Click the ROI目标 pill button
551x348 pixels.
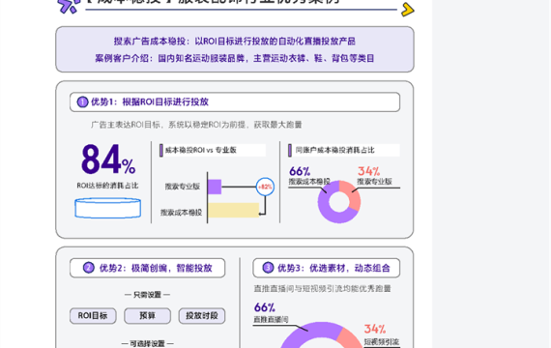93,316
